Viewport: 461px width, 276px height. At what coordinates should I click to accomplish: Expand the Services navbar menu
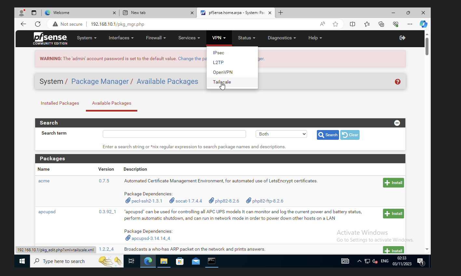(189, 38)
